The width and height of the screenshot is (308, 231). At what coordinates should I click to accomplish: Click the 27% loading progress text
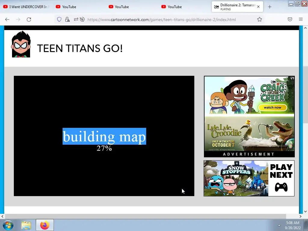tap(104, 148)
